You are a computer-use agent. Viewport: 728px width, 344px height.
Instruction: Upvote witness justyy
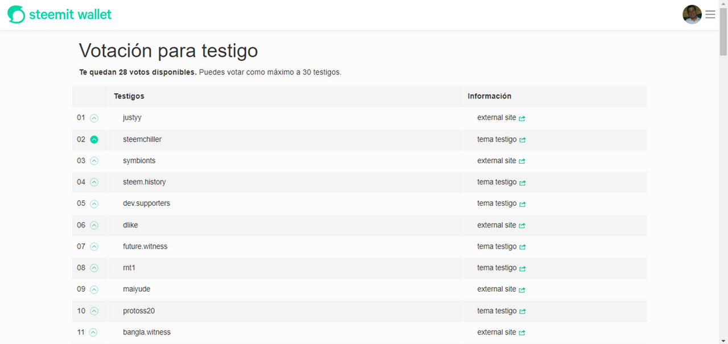[94, 118]
